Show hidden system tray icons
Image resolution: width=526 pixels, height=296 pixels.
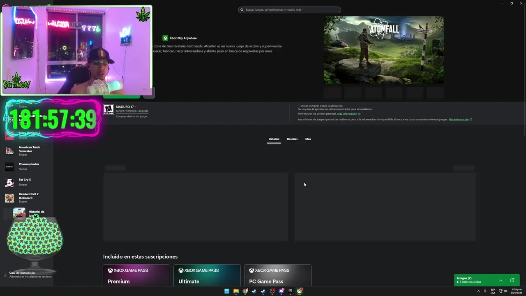click(478, 291)
